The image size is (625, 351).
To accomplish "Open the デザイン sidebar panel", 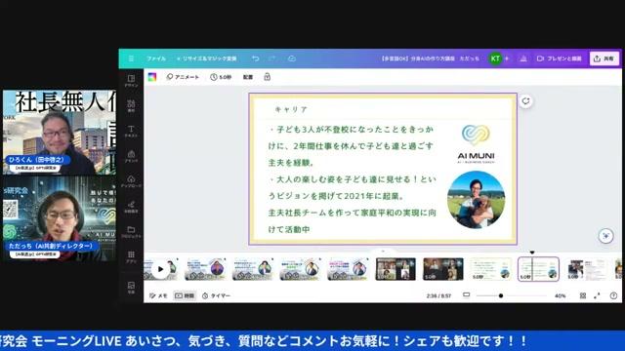I will (x=131, y=81).
